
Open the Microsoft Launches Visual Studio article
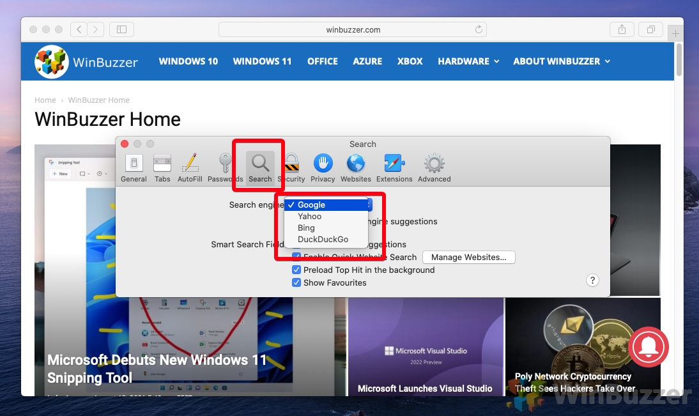[425, 389]
